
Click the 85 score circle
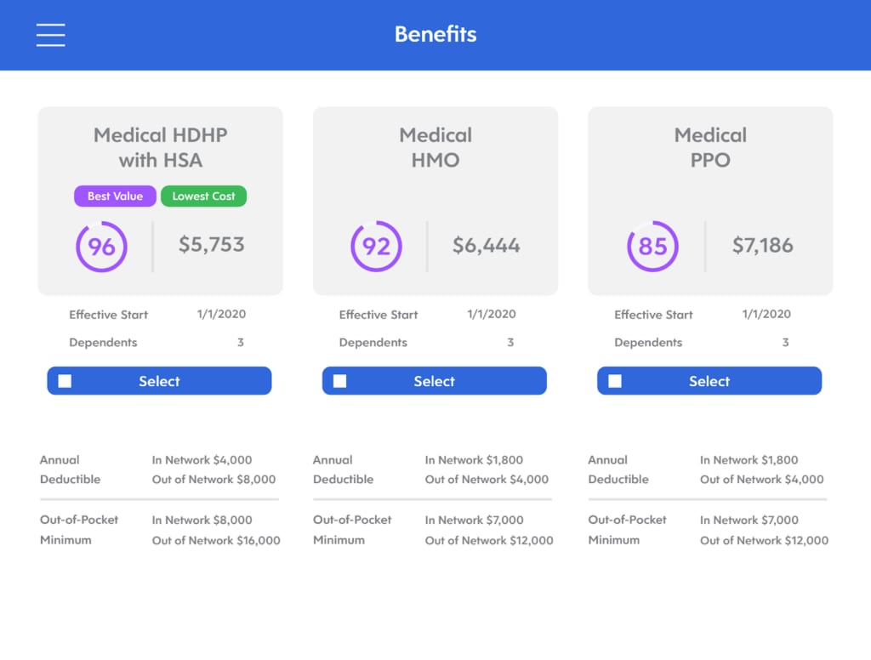click(652, 246)
